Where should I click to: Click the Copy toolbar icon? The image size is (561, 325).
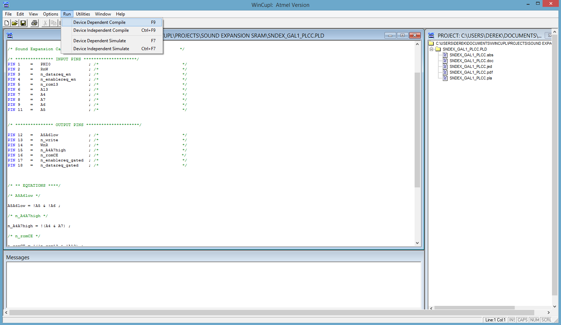point(53,23)
